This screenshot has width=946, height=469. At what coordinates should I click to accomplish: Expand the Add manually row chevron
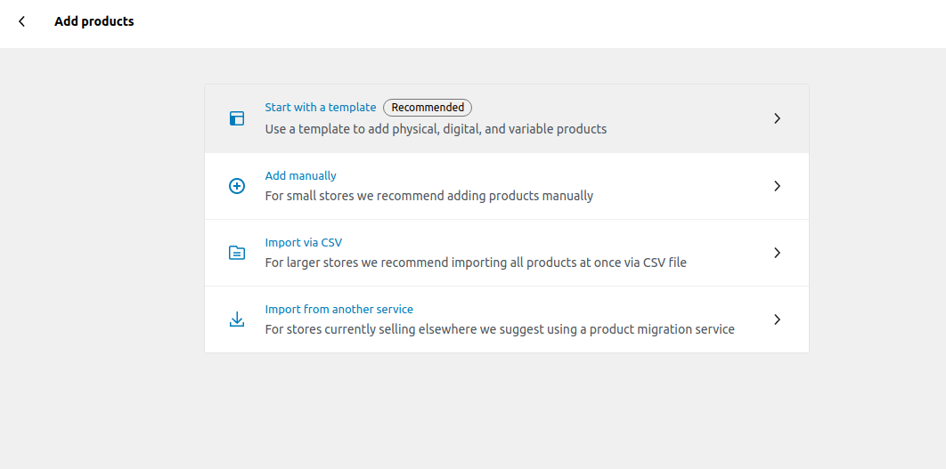tap(778, 186)
